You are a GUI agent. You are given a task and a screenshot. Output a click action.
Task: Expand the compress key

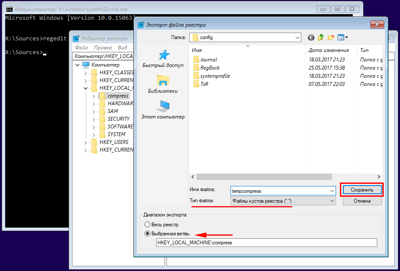pyautogui.click(x=94, y=96)
